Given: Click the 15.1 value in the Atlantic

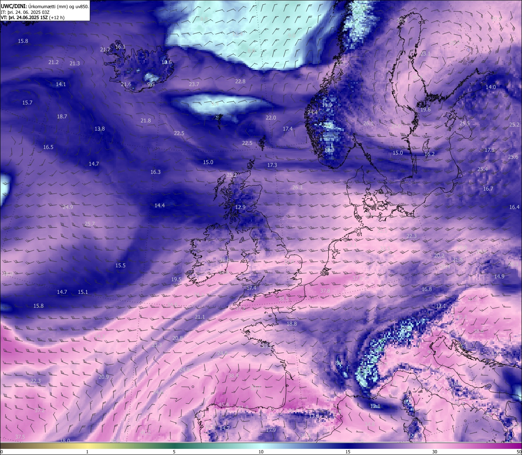Looking at the screenshot, I should click(83, 292).
